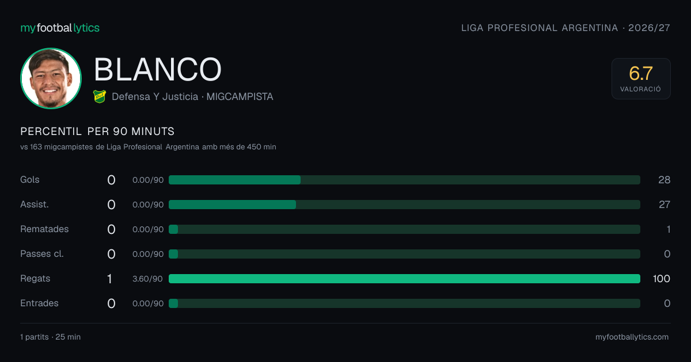Click the Rematades stat label
Screen dimensions: 691x362
[44, 229]
